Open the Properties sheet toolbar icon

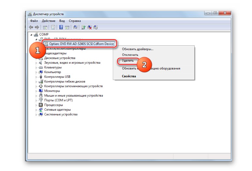click(x=53, y=27)
